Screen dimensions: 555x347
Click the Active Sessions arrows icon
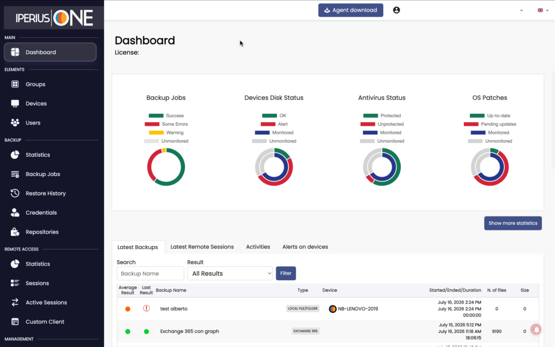point(15,303)
